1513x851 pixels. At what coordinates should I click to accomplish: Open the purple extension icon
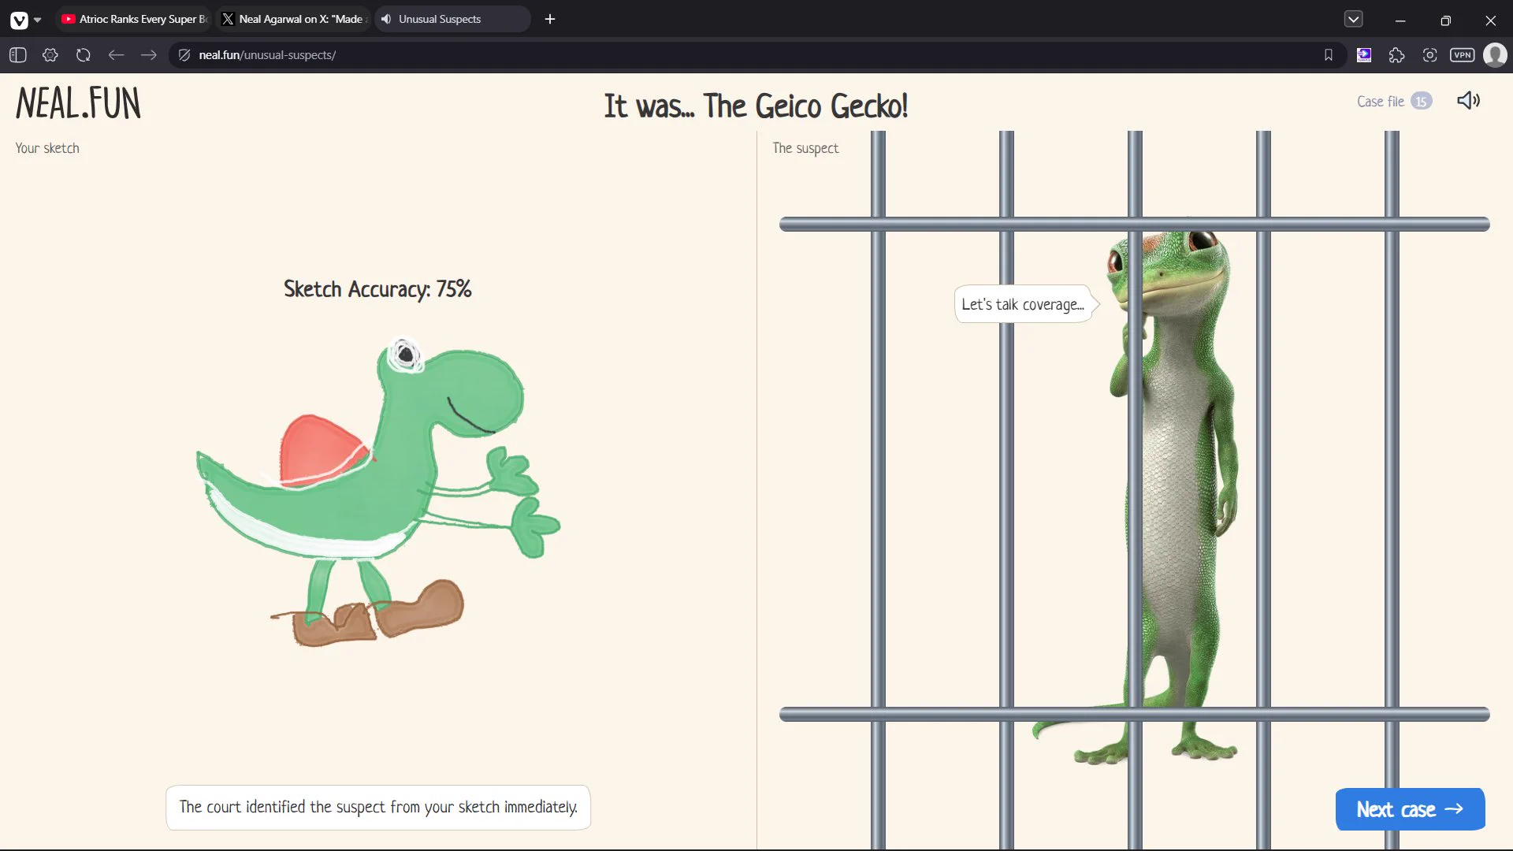pos(1364,55)
